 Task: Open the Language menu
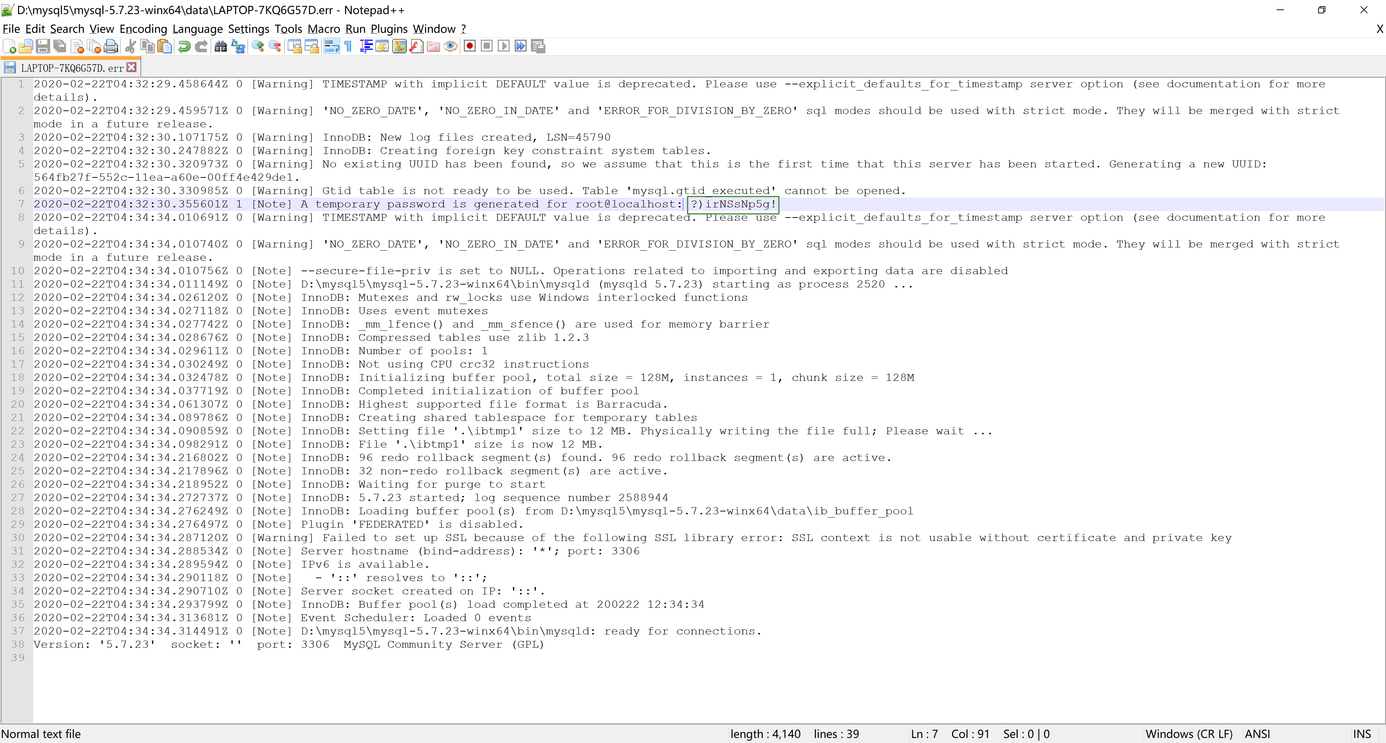tap(197, 29)
